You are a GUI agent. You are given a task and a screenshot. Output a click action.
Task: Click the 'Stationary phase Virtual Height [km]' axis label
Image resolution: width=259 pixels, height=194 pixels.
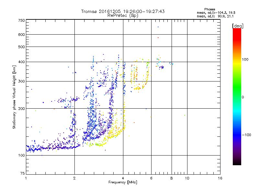pos(14,97)
